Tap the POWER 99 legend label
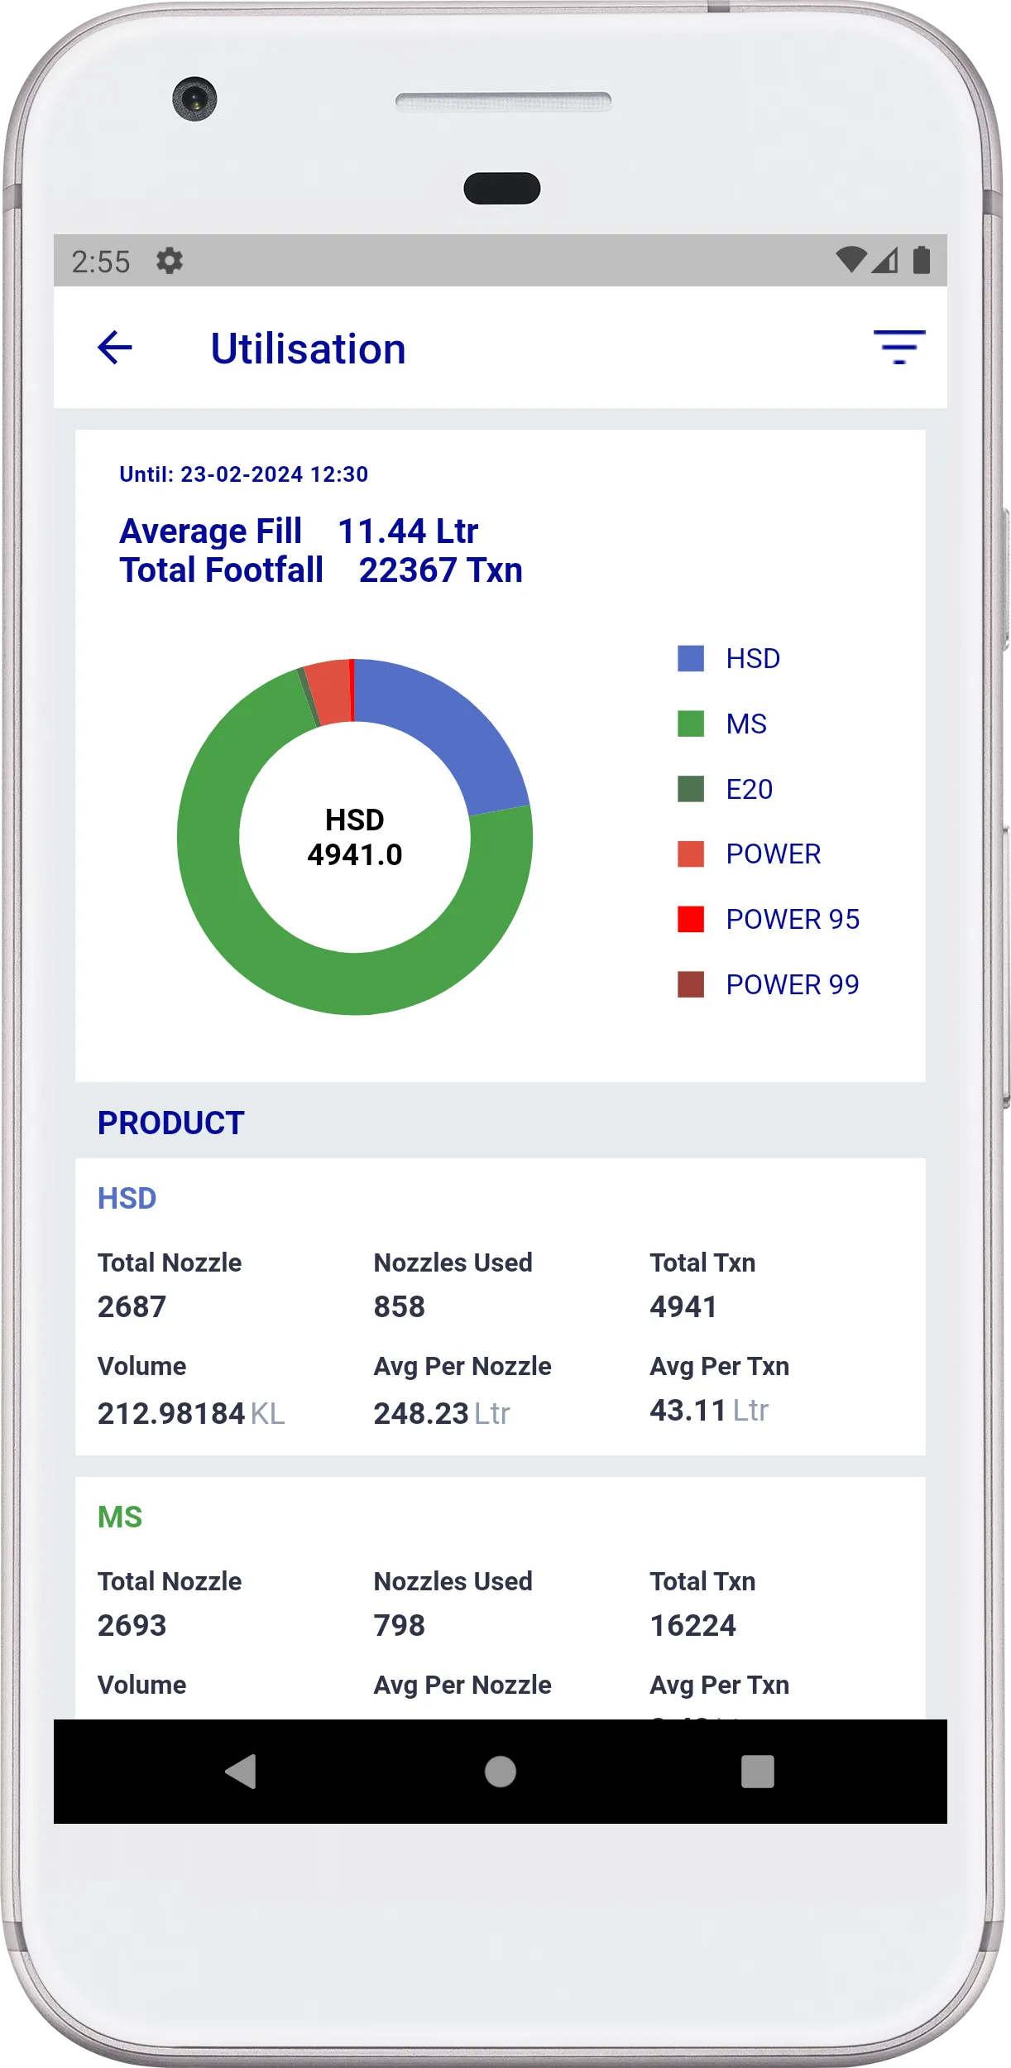1011x2068 pixels. pos(793,985)
